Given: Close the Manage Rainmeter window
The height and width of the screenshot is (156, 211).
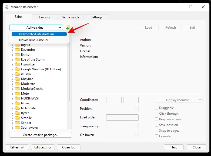Looking at the screenshot, I should 203,7.
